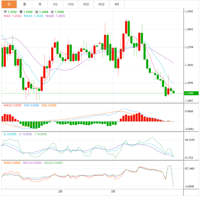Open the 5分 timeframe tab
Image resolution: width=201 pixels, height=199 pixels.
tap(55, 4)
